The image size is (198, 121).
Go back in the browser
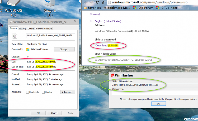pyautogui.click(x=86, y=2)
